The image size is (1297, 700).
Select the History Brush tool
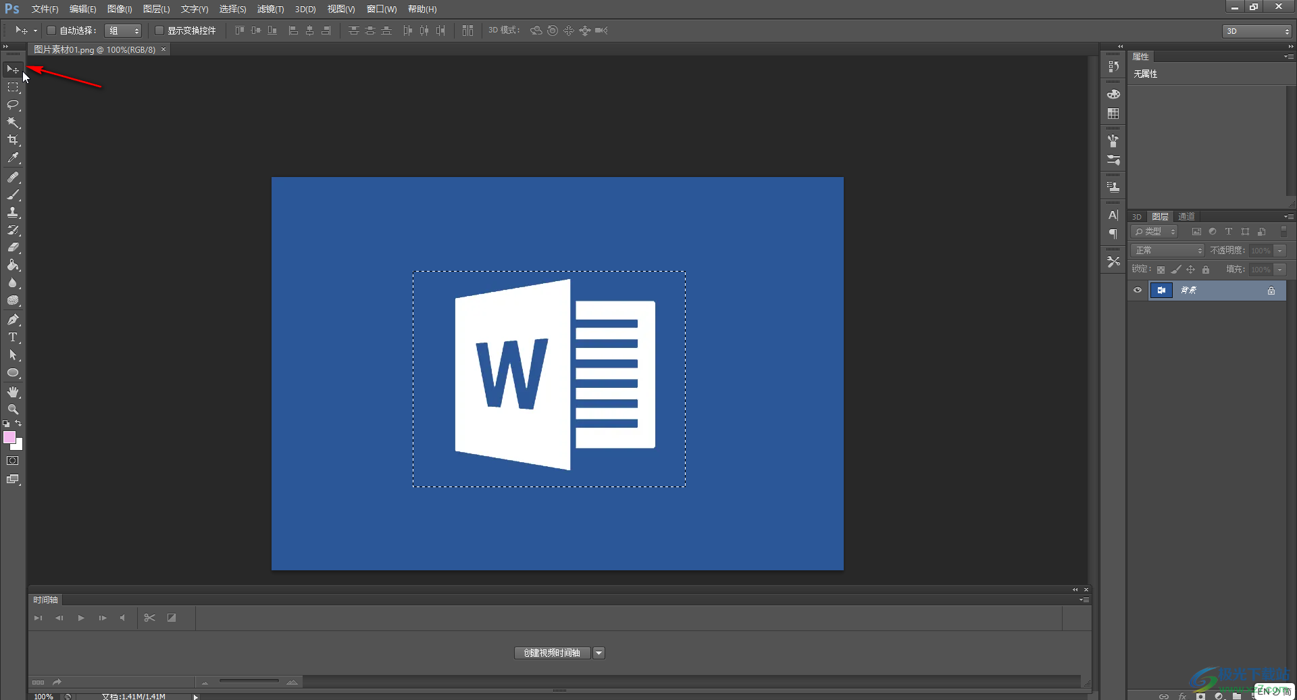pos(13,230)
